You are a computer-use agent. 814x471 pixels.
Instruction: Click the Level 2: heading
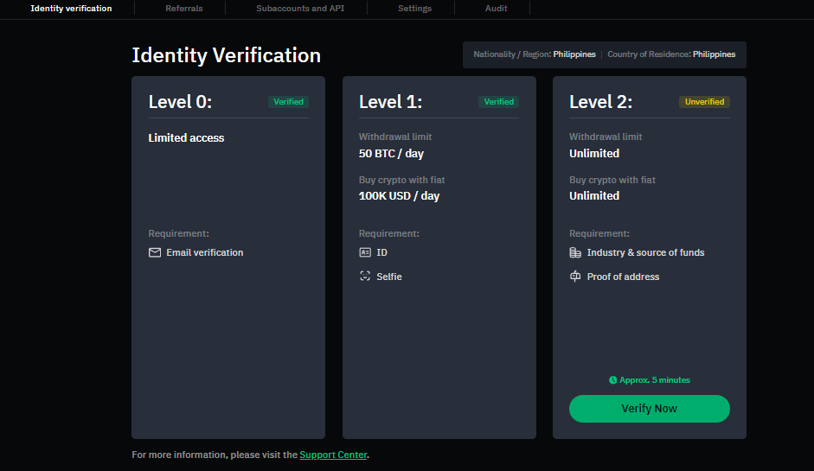click(x=600, y=102)
